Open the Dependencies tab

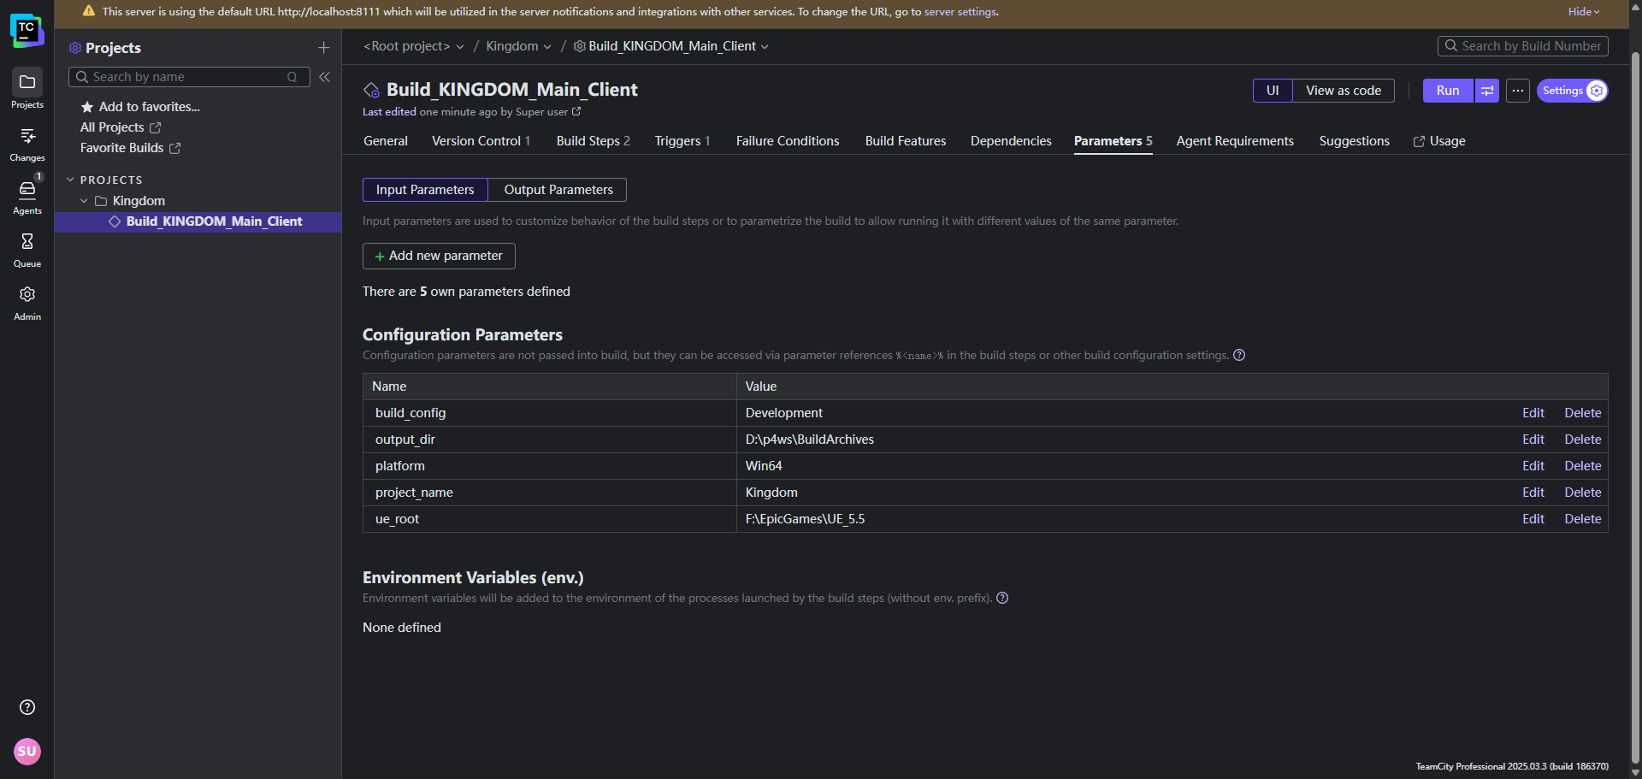click(x=1011, y=141)
